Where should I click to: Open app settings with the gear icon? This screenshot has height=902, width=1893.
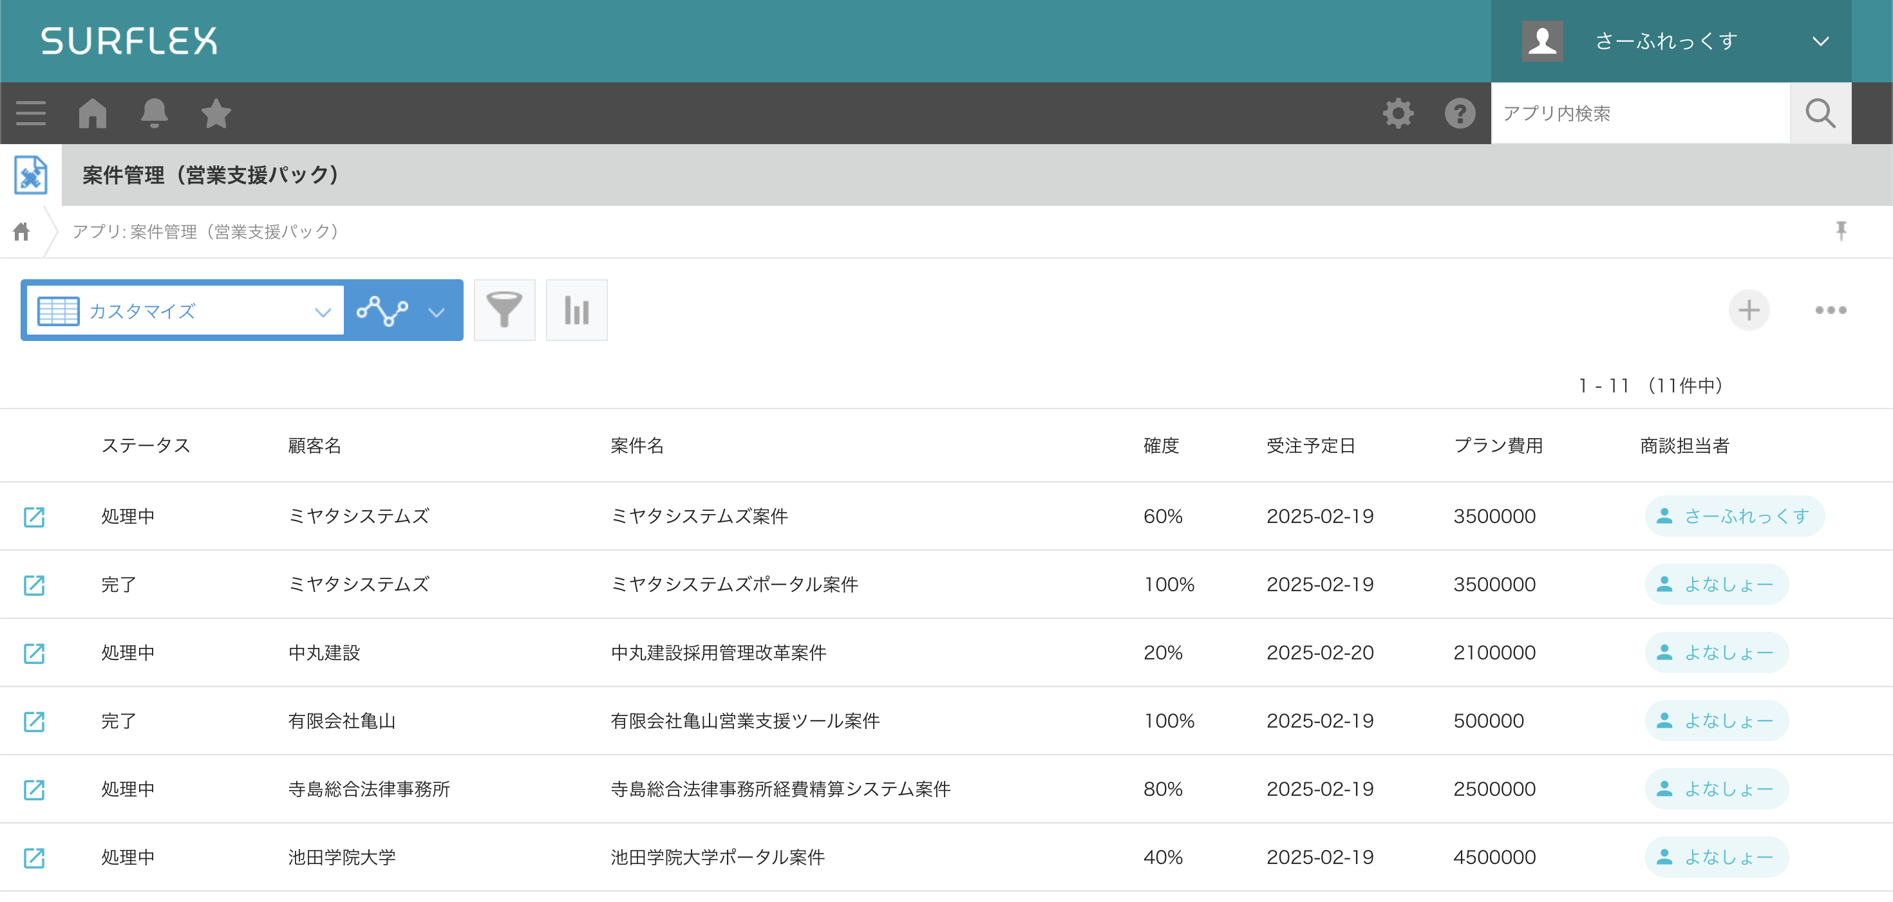click(x=1398, y=113)
